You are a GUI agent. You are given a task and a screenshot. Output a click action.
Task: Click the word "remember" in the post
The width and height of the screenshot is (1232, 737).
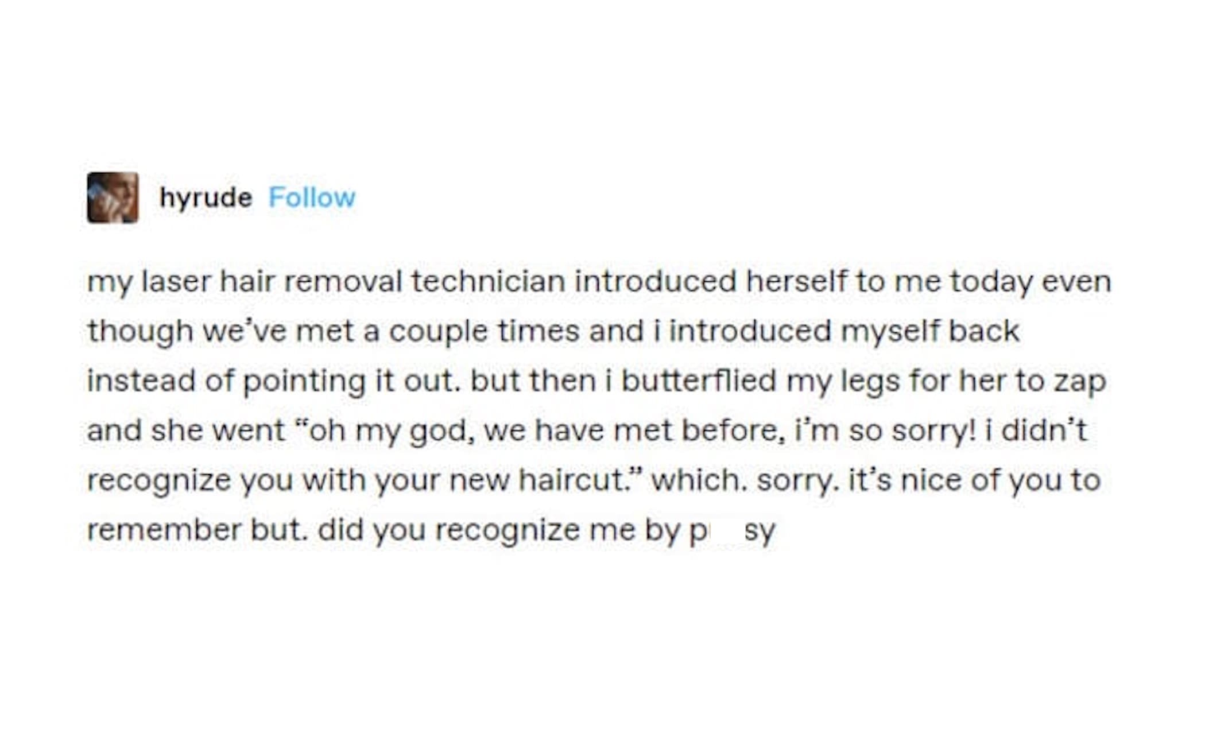(x=164, y=530)
